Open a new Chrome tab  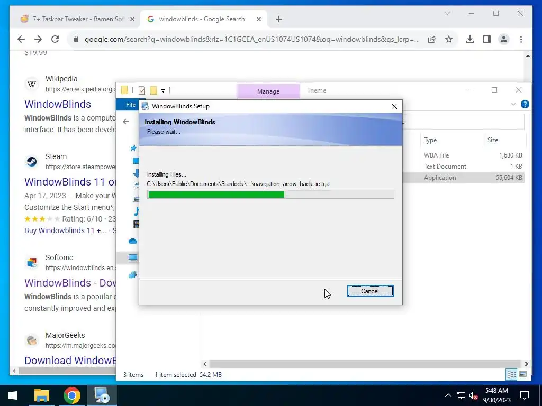point(279,20)
